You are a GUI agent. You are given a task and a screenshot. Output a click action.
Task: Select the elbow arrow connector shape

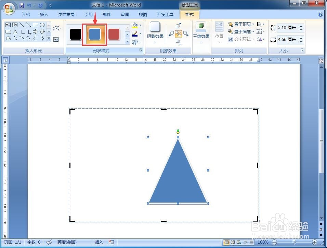coord(29,32)
